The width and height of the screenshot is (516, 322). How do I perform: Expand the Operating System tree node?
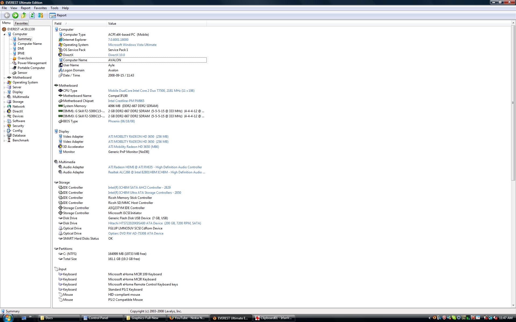pyautogui.click(x=4, y=83)
